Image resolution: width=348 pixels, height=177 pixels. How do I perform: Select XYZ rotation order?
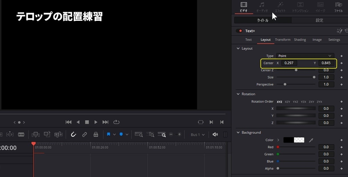(280, 102)
